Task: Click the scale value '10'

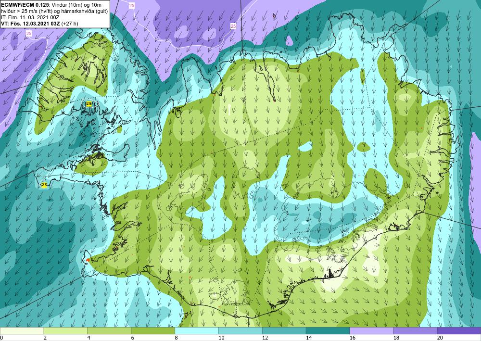Action: (x=221, y=338)
